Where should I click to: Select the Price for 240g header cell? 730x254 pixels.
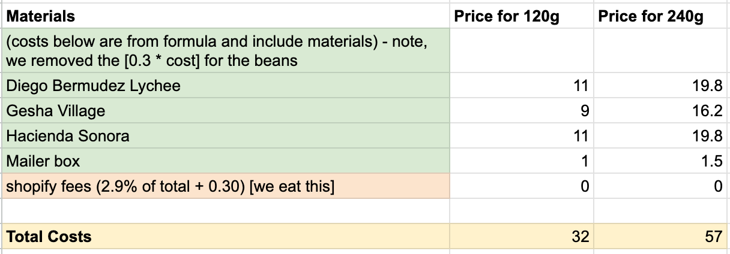pyautogui.click(x=660, y=16)
